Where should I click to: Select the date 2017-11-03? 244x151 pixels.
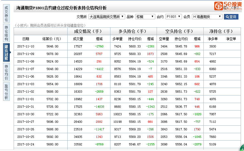(26, 84)
